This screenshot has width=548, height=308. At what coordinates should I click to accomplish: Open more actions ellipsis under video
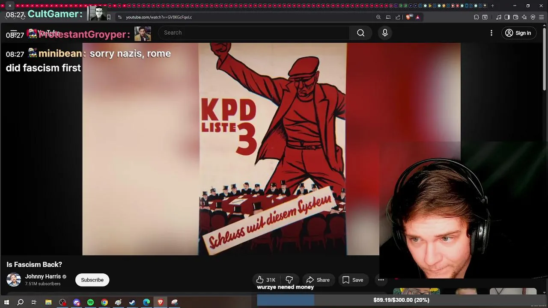coord(381,280)
